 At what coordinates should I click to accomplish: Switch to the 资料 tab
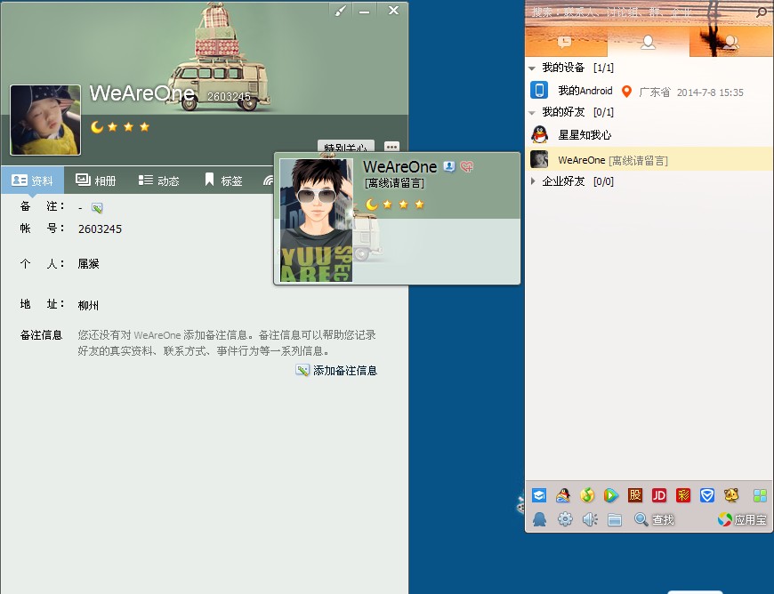coord(32,181)
